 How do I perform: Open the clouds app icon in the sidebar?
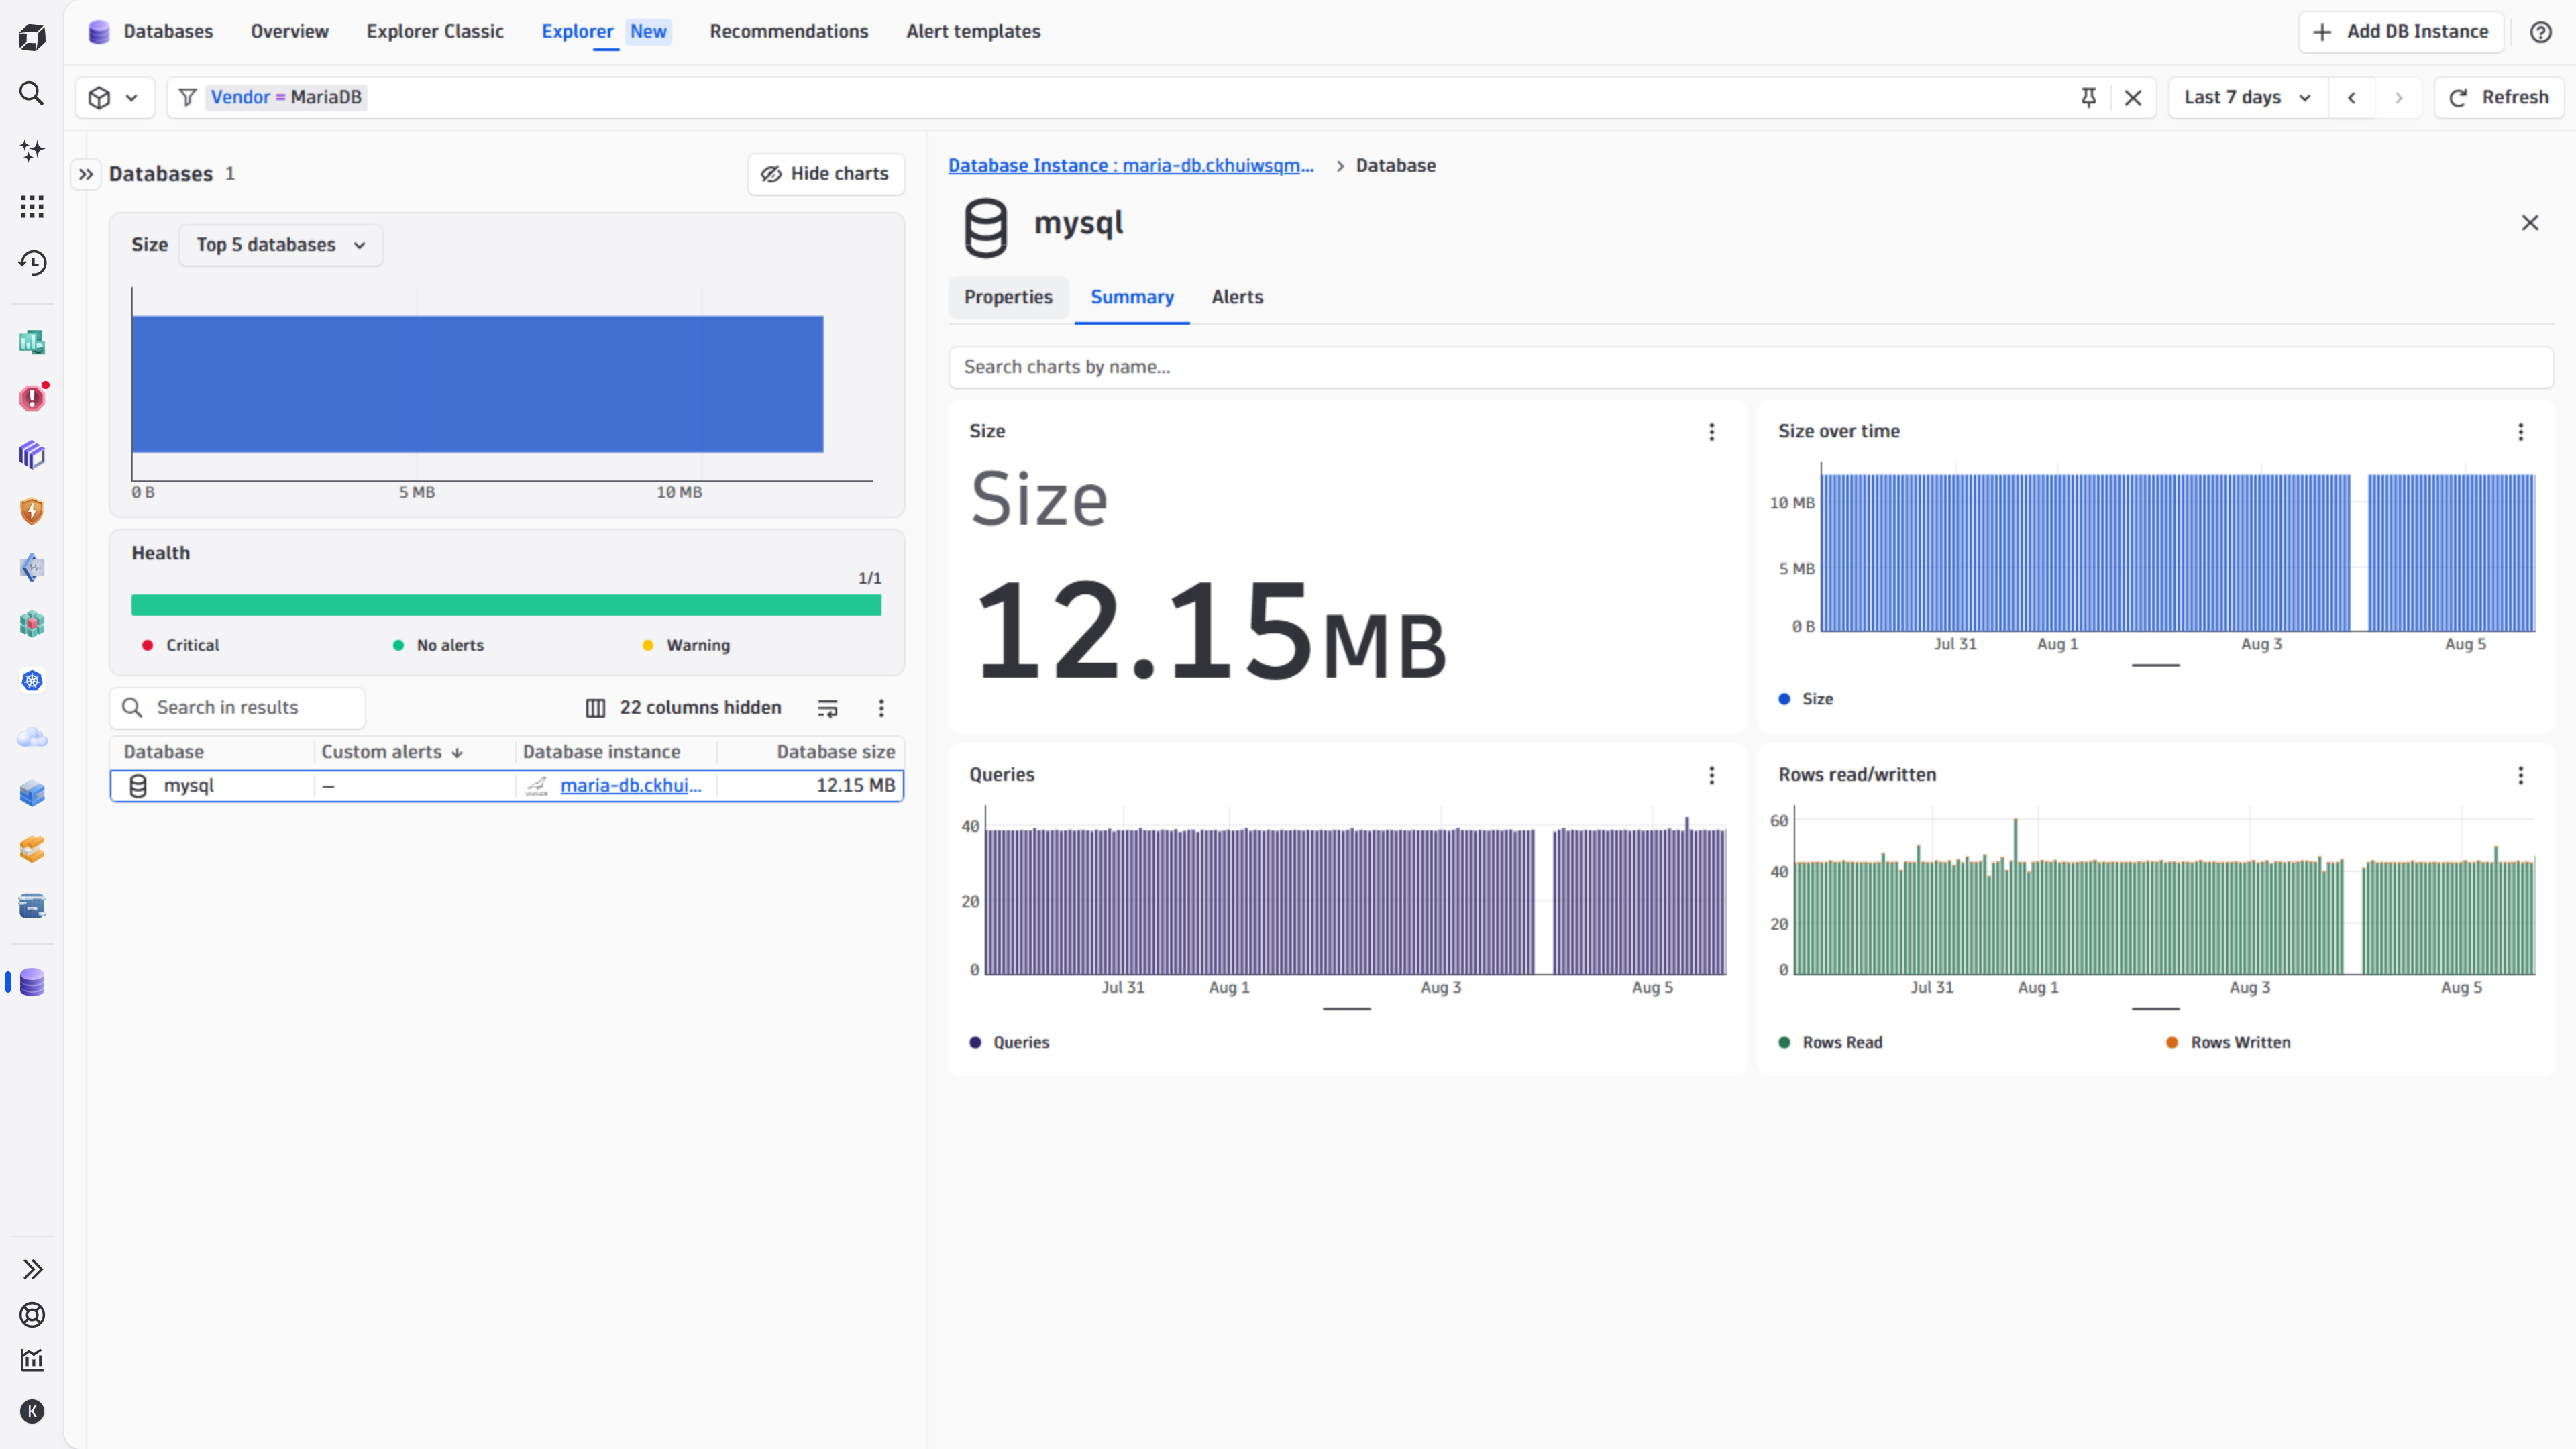pos(32,737)
